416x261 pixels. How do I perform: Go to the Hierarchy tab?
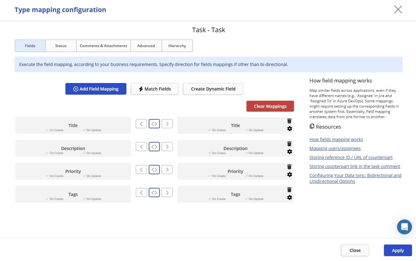pos(177,46)
